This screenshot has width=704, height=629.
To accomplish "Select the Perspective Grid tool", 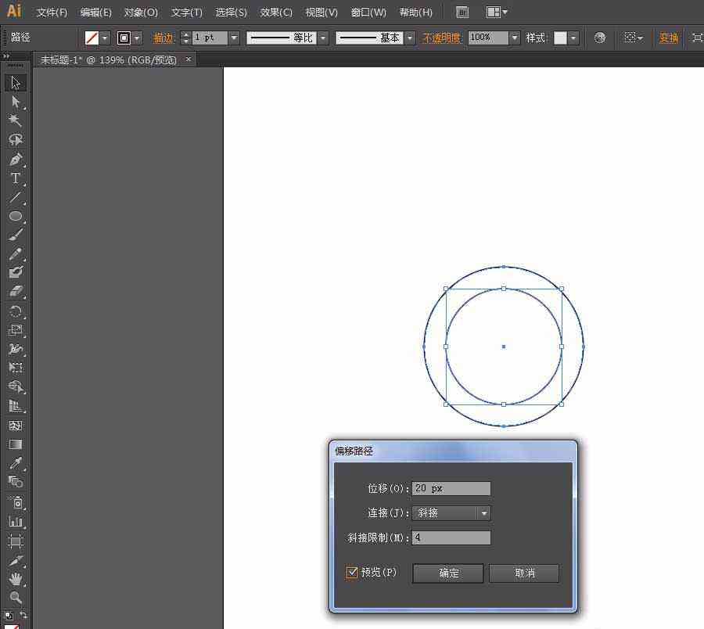I will tap(16, 406).
